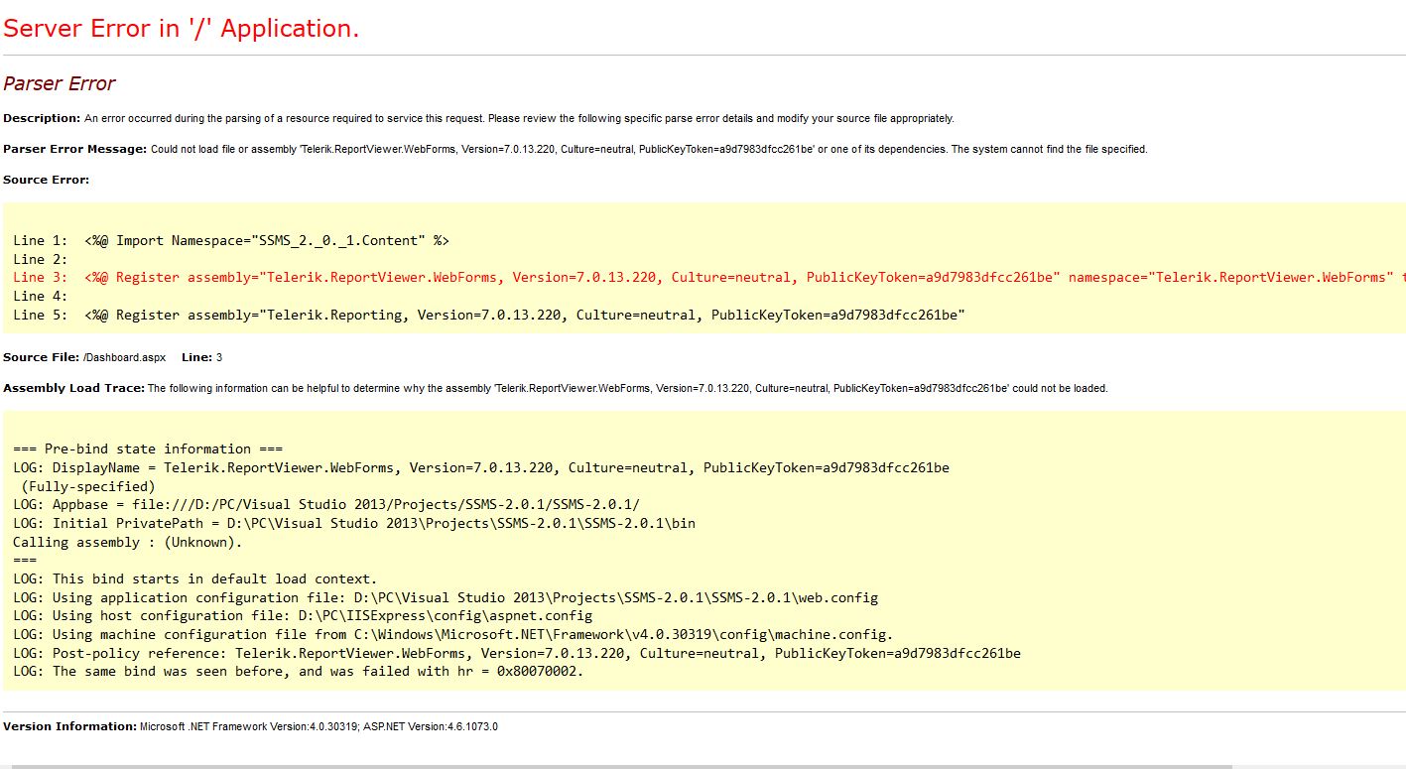Click the '(Fully-specified)' trace line
Image resolution: width=1406 pixels, height=769 pixels.
88,486
